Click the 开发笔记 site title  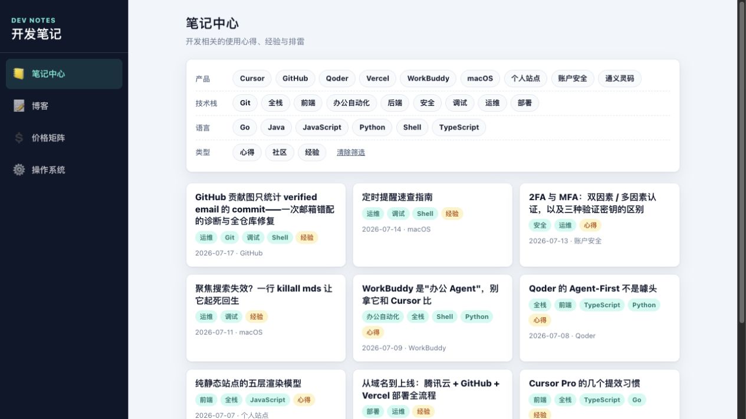point(36,34)
